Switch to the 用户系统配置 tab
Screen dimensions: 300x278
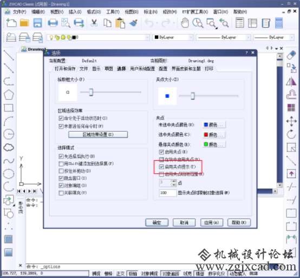(x=142, y=68)
